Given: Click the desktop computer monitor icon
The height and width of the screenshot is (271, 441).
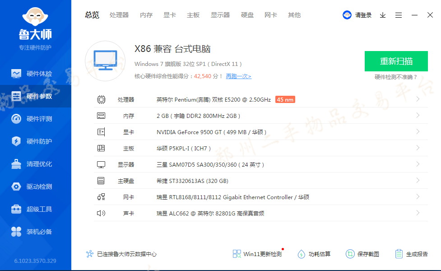Looking at the screenshot, I should 105,61.
